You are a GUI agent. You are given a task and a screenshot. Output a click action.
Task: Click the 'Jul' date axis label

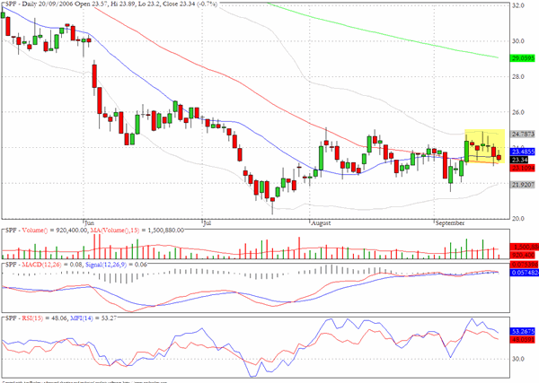pos(207,222)
